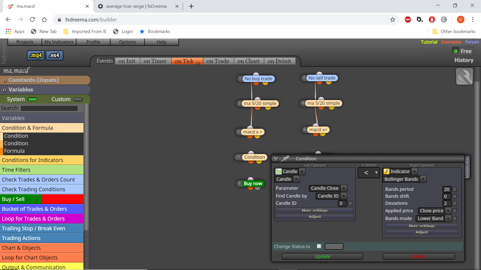Open the Candle Close parameter dropdown
This screenshot has height=270, width=481.
click(x=344, y=188)
